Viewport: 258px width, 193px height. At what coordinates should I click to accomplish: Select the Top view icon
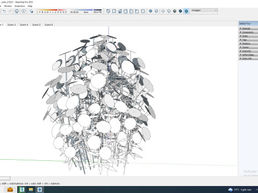(114, 11)
